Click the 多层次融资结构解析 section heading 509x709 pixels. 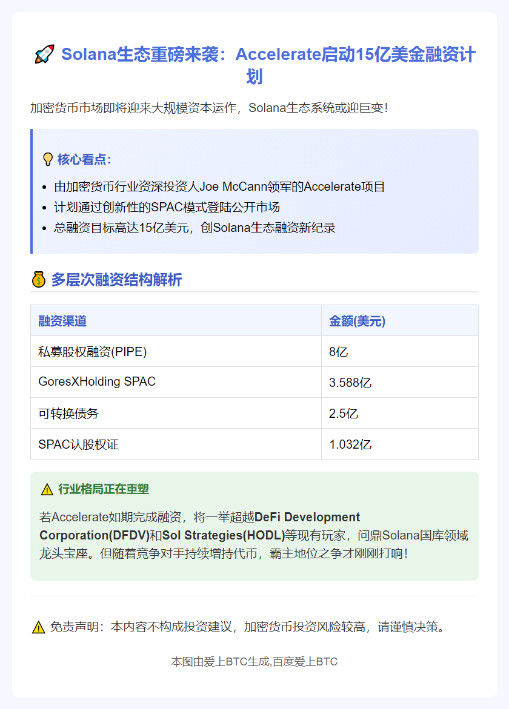[116, 280]
